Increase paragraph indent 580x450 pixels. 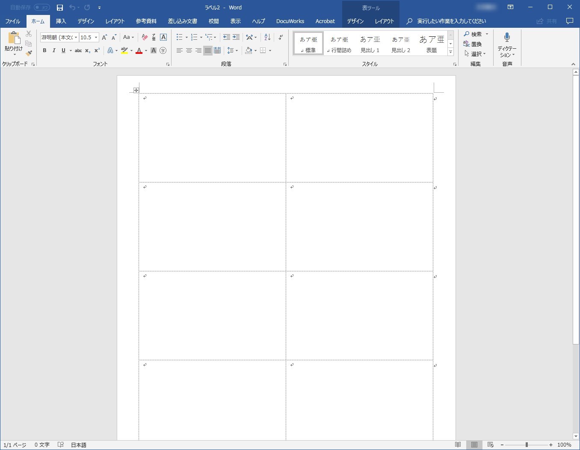[x=236, y=37]
